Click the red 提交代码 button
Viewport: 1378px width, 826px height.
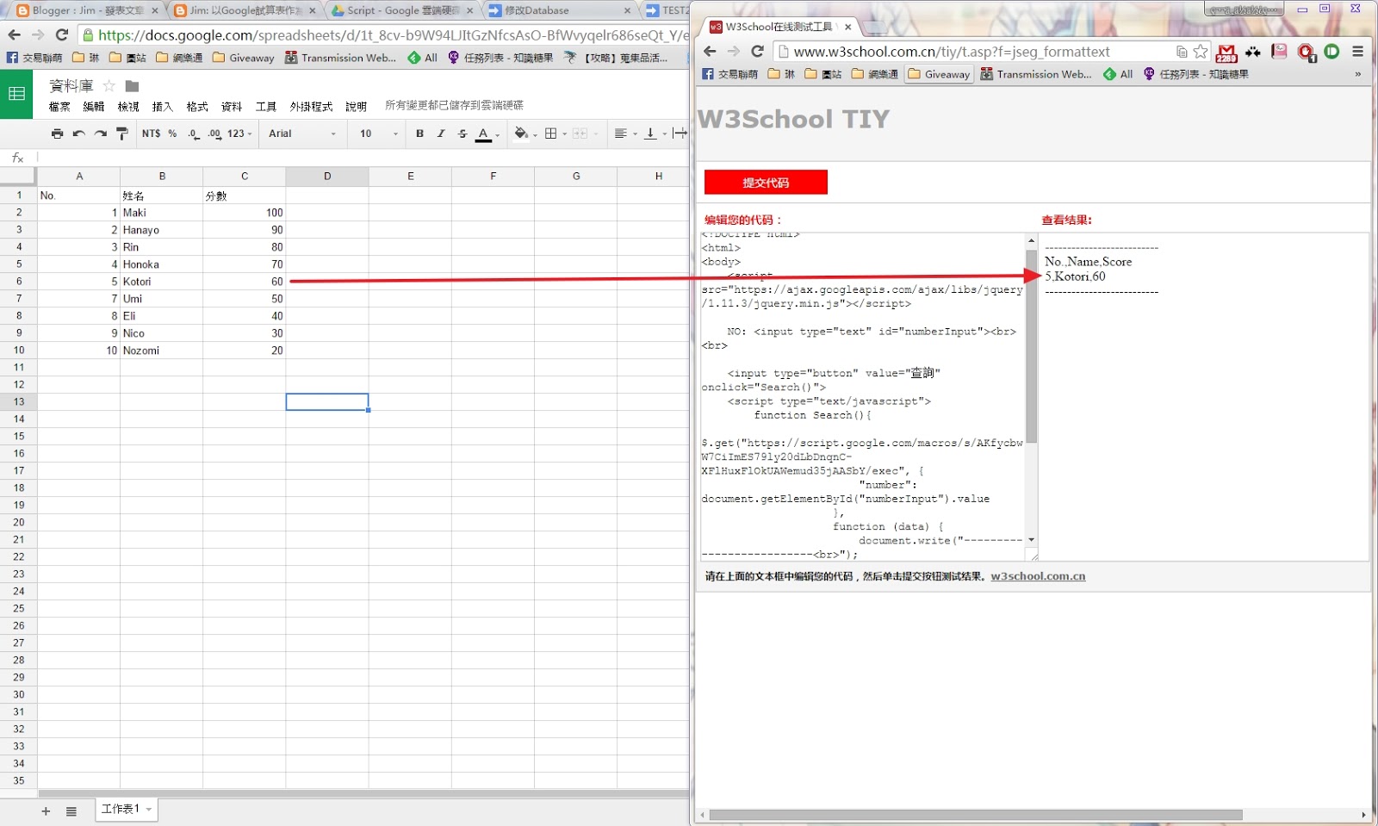pyautogui.click(x=766, y=183)
